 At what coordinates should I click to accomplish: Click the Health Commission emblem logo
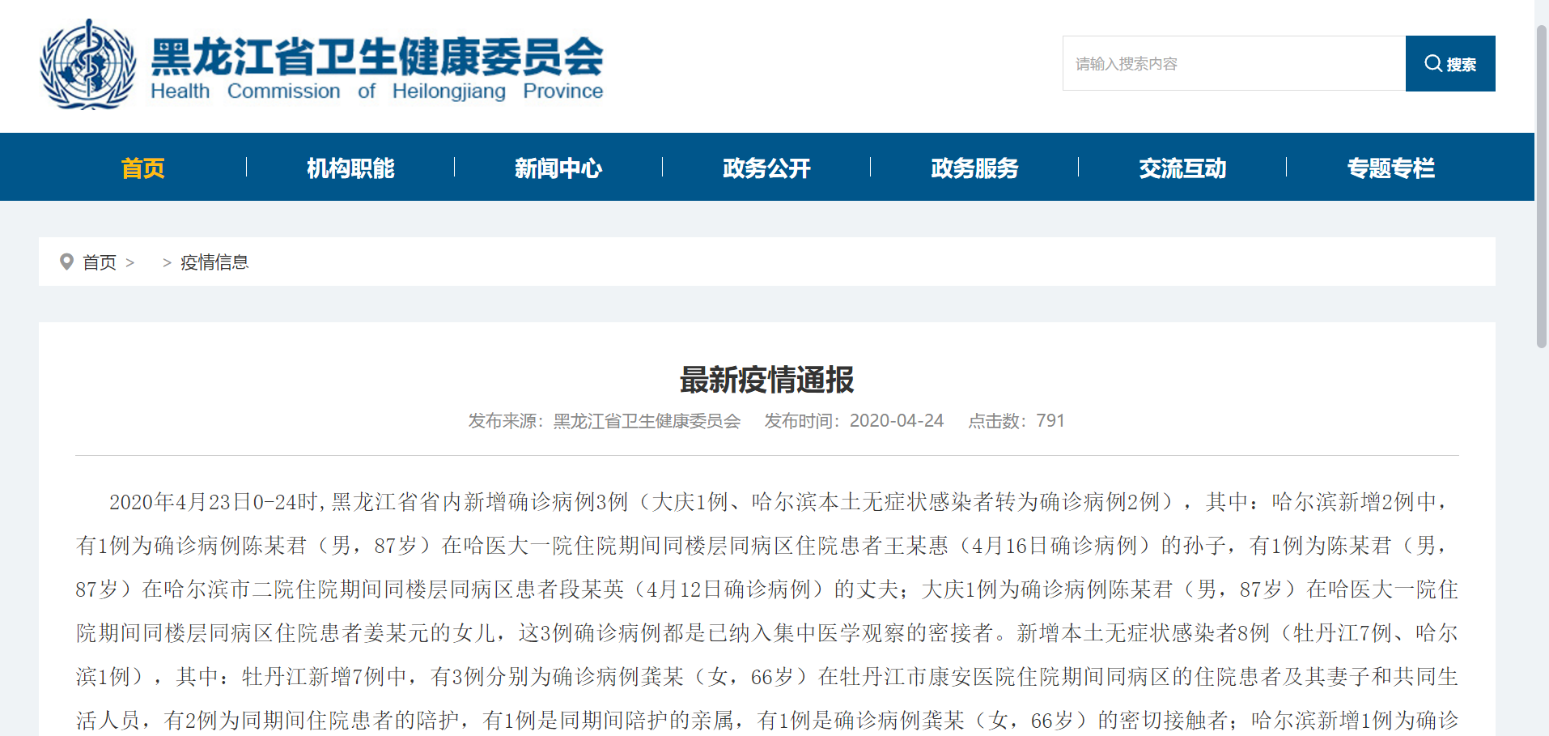coord(88,65)
